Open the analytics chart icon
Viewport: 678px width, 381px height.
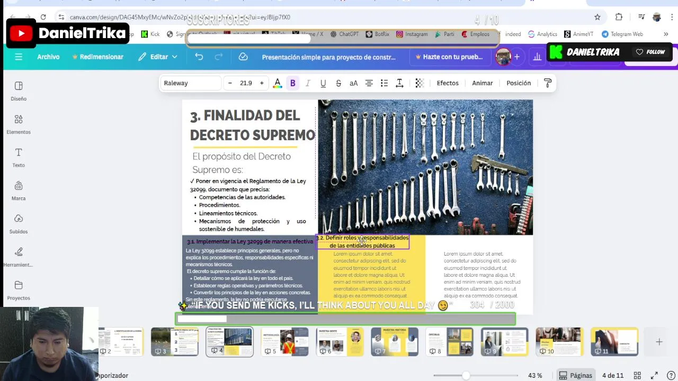[537, 57]
